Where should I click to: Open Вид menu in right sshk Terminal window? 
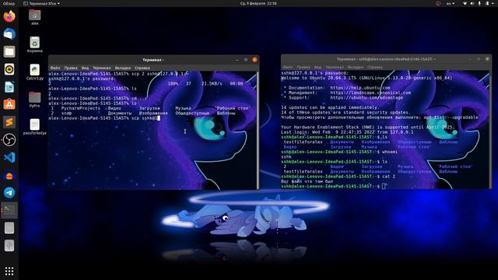317,67
